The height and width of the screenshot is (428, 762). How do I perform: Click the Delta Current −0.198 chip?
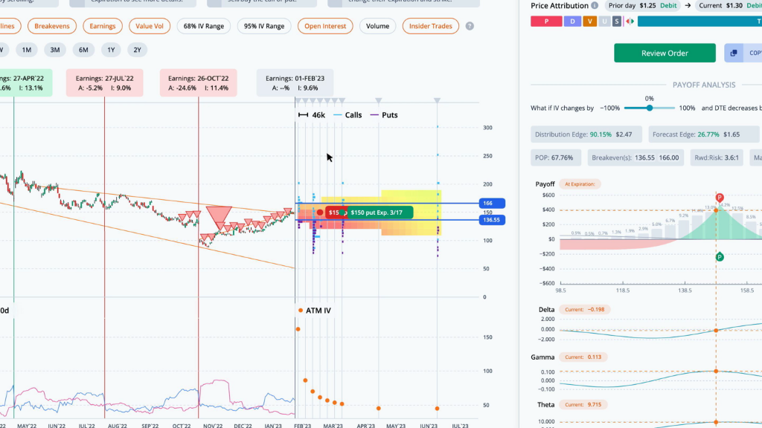pos(585,310)
